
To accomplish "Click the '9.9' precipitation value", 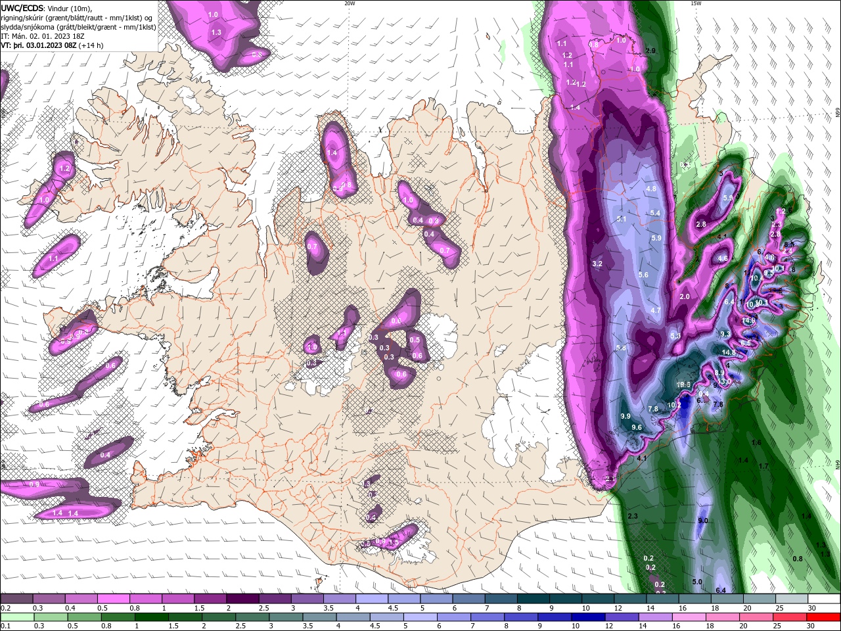I will (x=625, y=416).
